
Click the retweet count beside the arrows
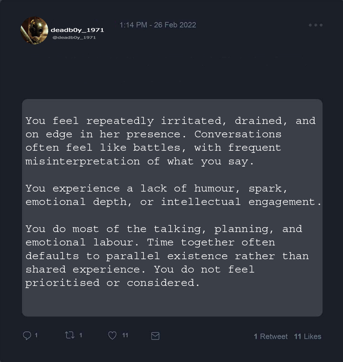(x=81, y=335)
